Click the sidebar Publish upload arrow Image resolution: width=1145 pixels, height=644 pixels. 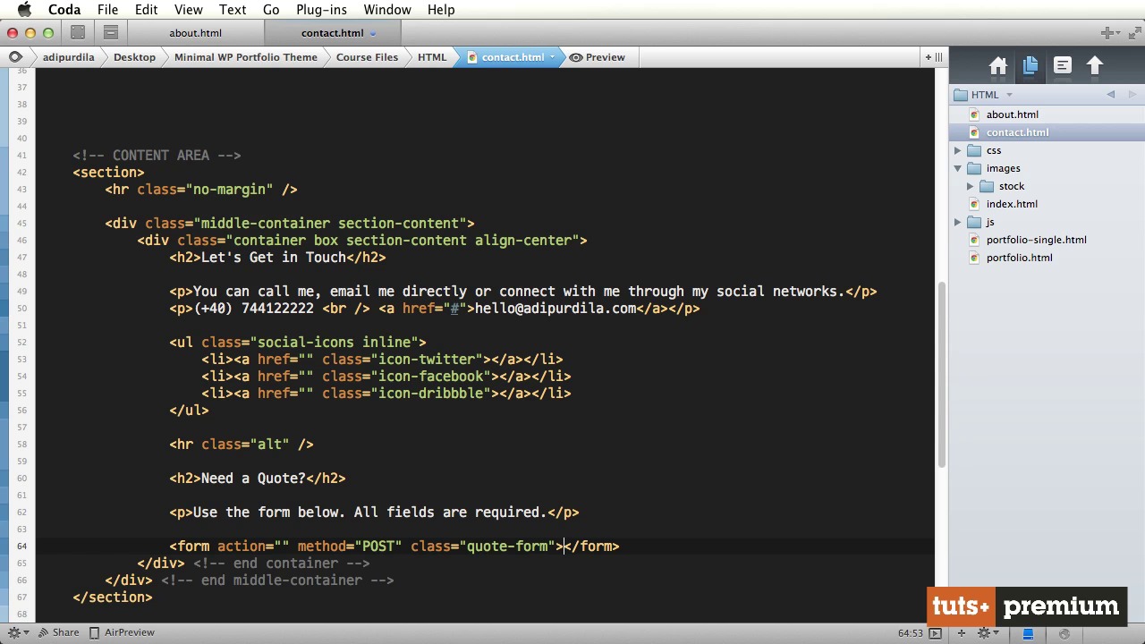click(1095, 66)
